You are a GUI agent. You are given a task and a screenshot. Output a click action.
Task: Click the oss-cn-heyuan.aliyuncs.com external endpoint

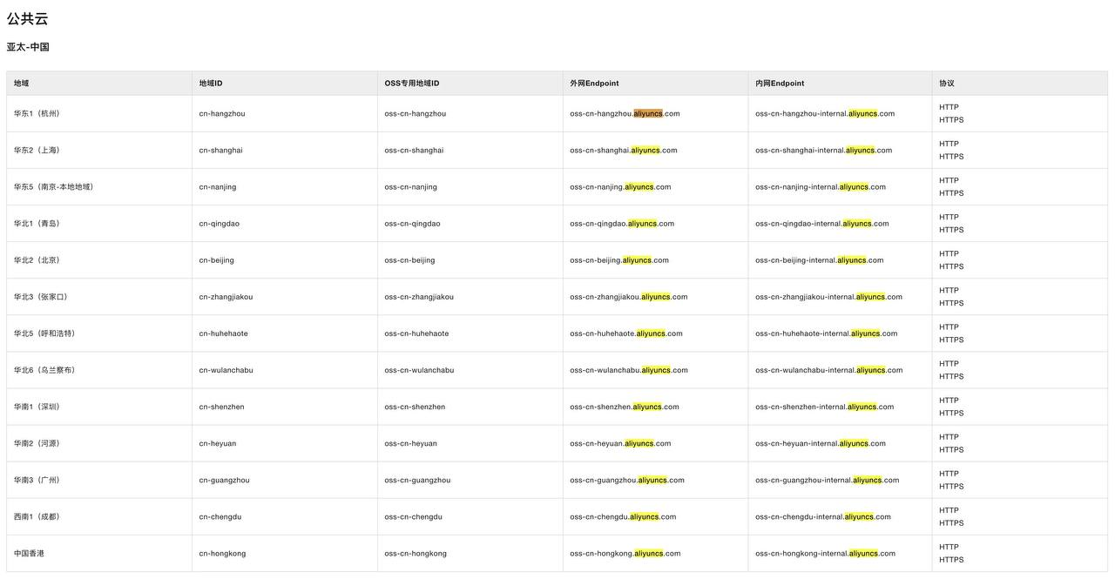pos(620,443)
